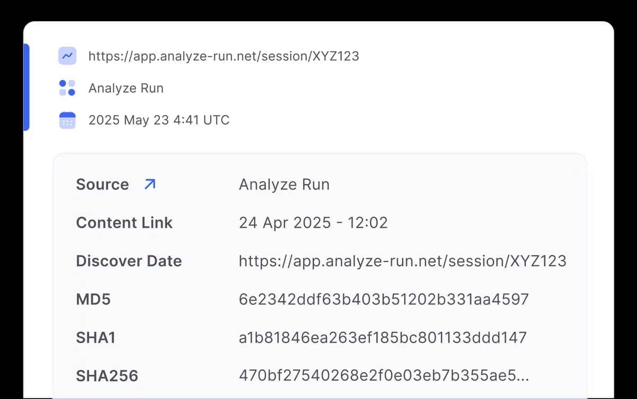Click the SHA256 label

(107, 376)
